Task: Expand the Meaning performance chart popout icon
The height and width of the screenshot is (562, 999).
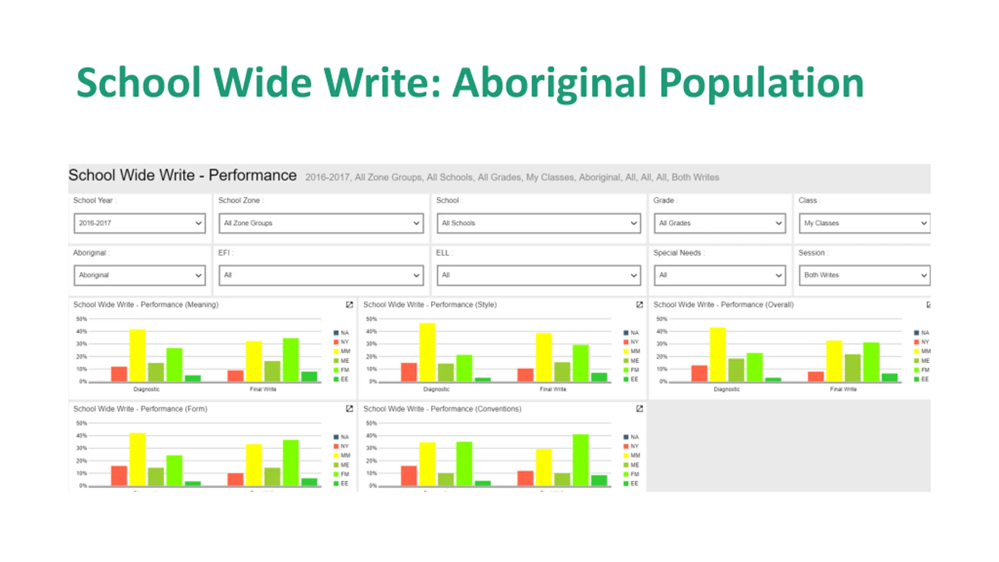Action: click(349, 305)
